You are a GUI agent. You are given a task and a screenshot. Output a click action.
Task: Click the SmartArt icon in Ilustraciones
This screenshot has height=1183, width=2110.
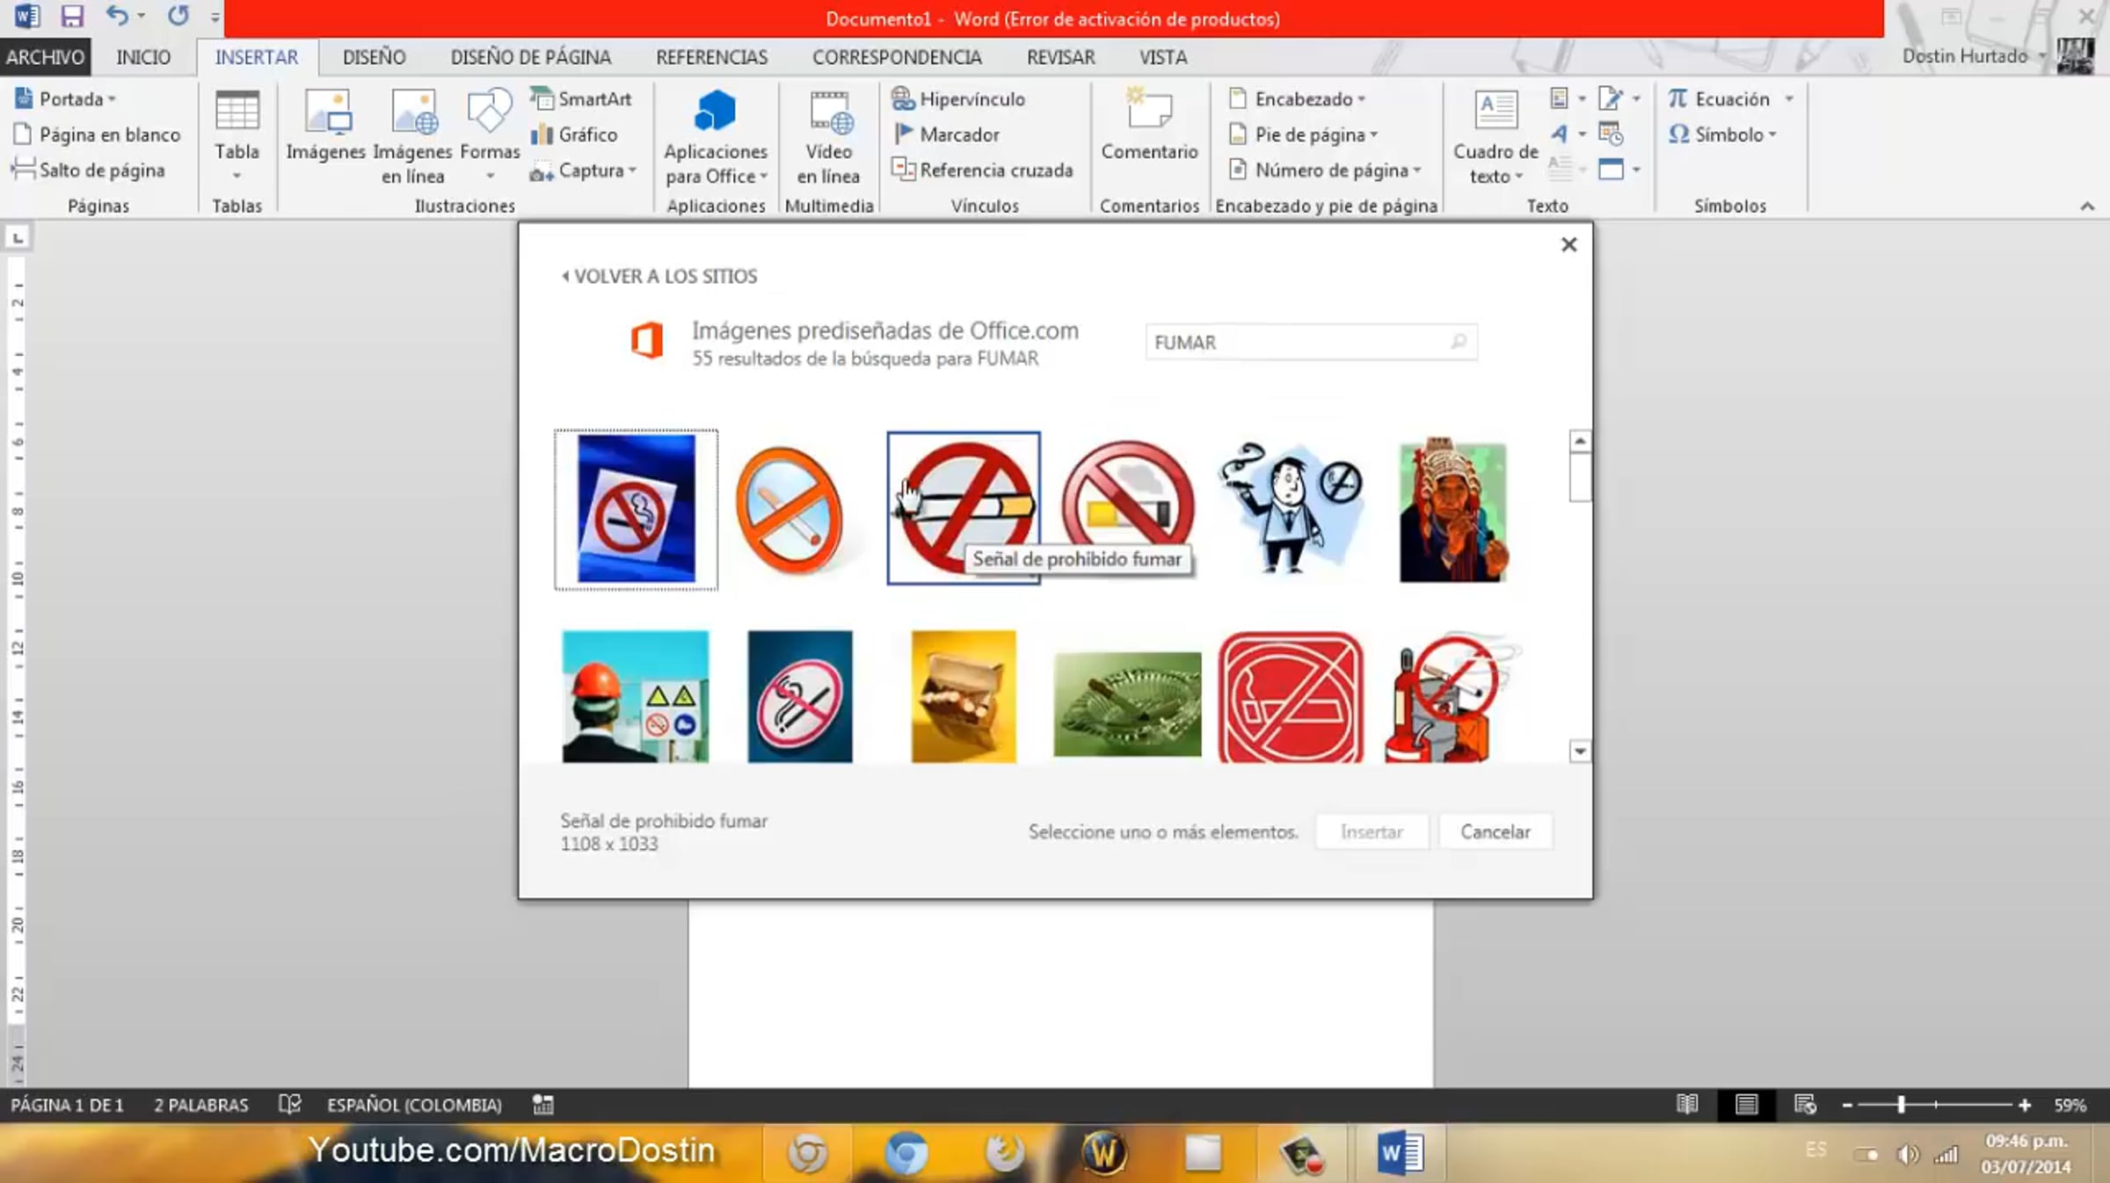click(542, 98)
